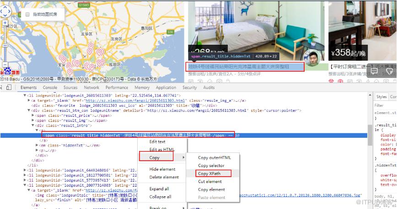
Task: Open the Console tab
Action: 50,88
